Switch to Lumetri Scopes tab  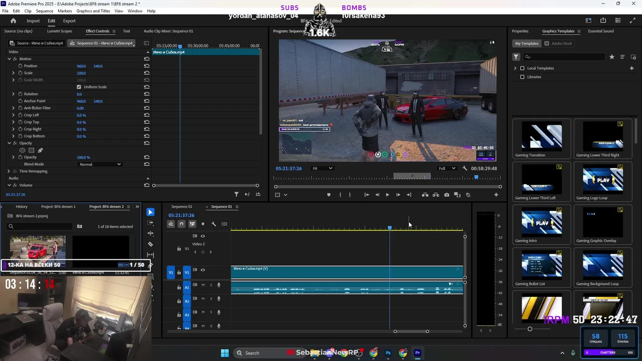tap(60, 31)
